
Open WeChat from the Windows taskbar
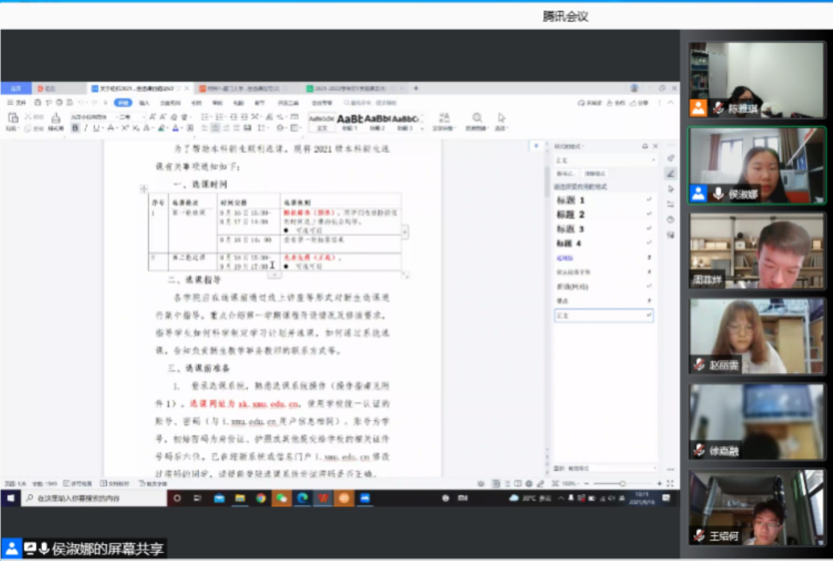(281, 498)
